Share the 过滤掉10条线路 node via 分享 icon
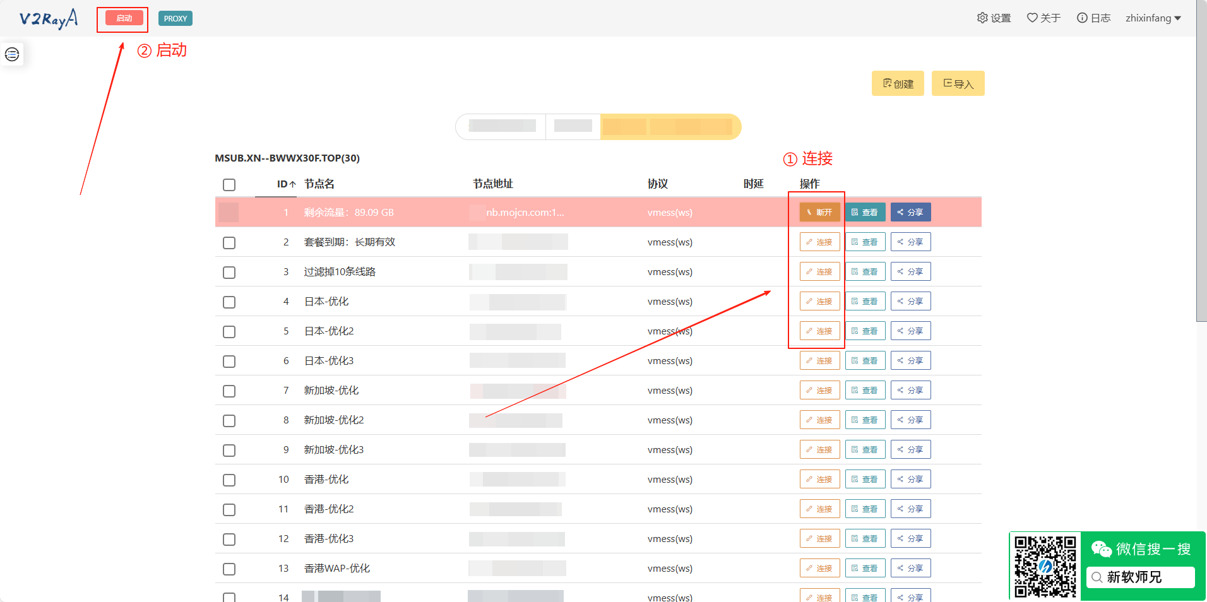This screenshot has width=1207, height=602. pyautogui.click(x=910, y=271)
